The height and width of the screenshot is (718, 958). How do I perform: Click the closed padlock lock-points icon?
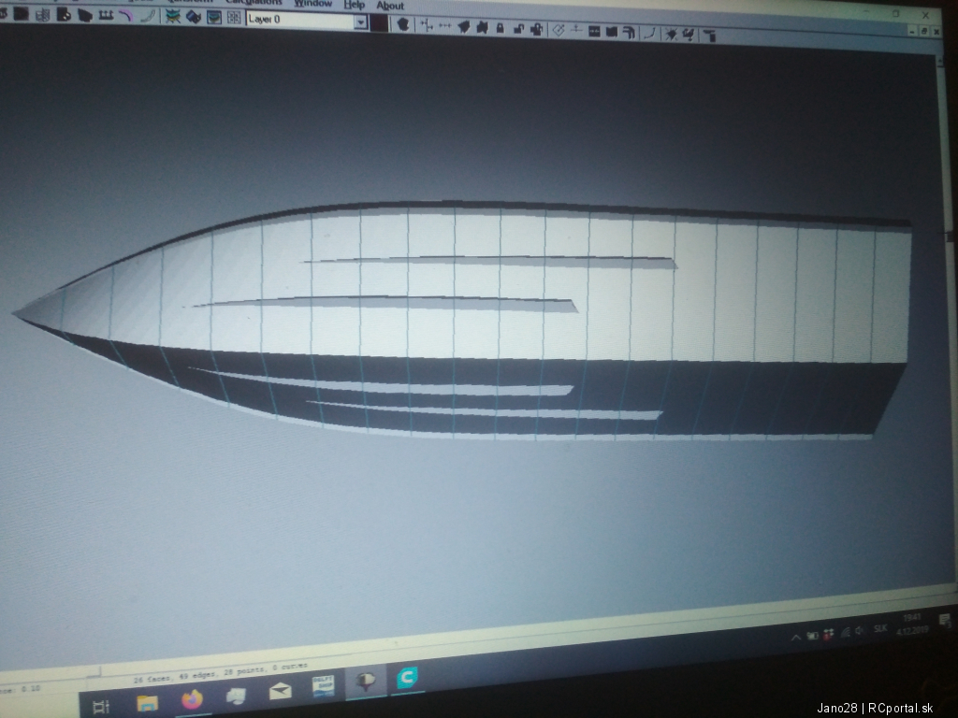point(501,28)
